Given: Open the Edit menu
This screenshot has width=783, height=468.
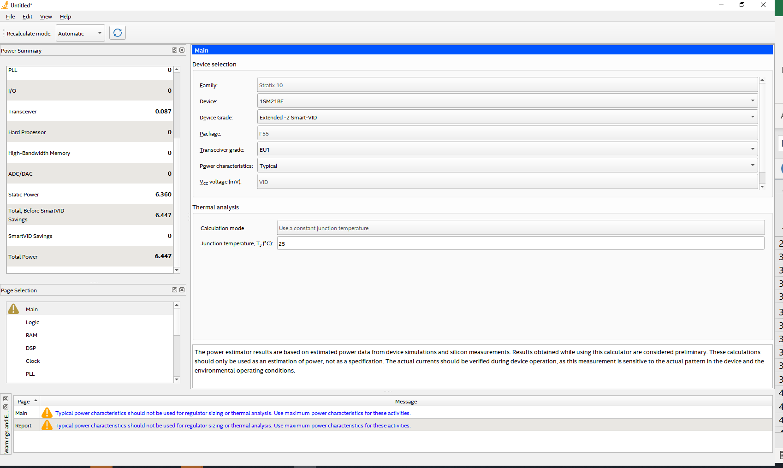Looking at the screenshot, I should tap(28, 17).
